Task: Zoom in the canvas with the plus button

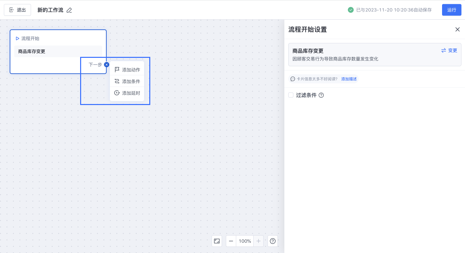Action: (x=259, y=241)
